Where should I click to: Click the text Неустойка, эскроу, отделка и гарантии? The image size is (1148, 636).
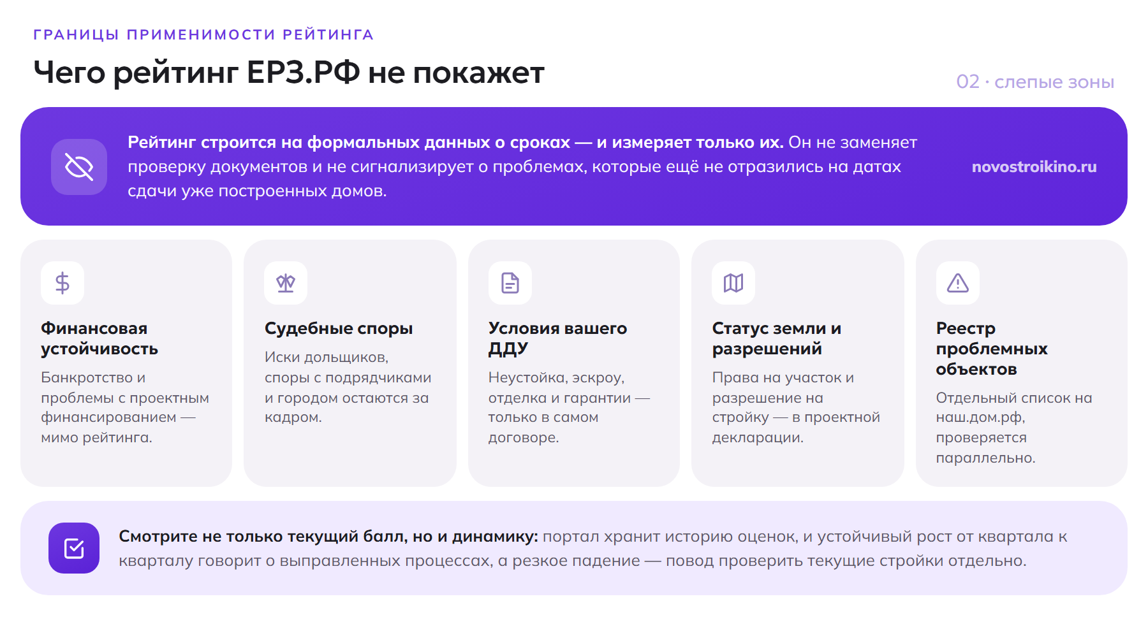570,407
